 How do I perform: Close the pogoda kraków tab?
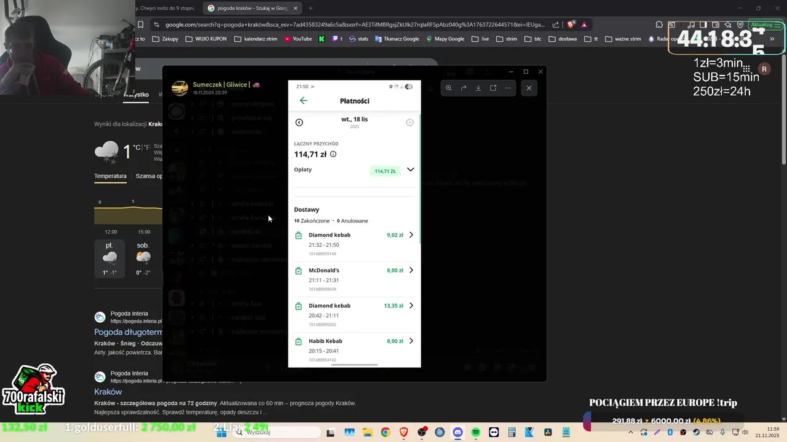point(295,8)
